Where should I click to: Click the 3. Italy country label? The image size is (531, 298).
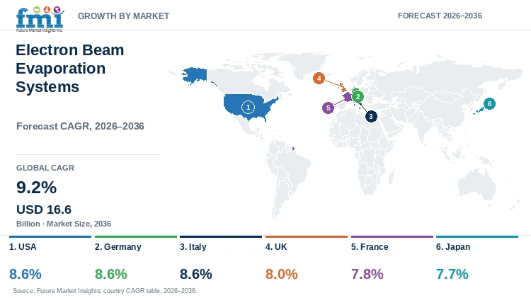tap(193, 247)
